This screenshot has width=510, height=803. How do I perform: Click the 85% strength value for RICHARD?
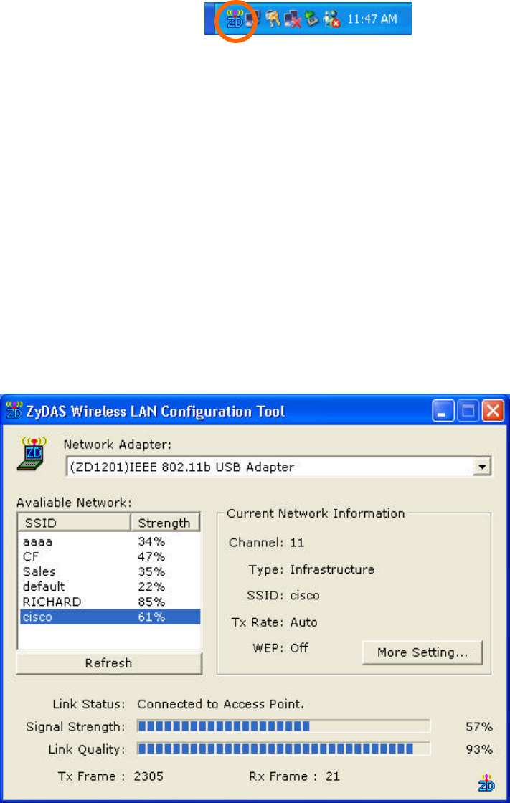pos(151,602)
